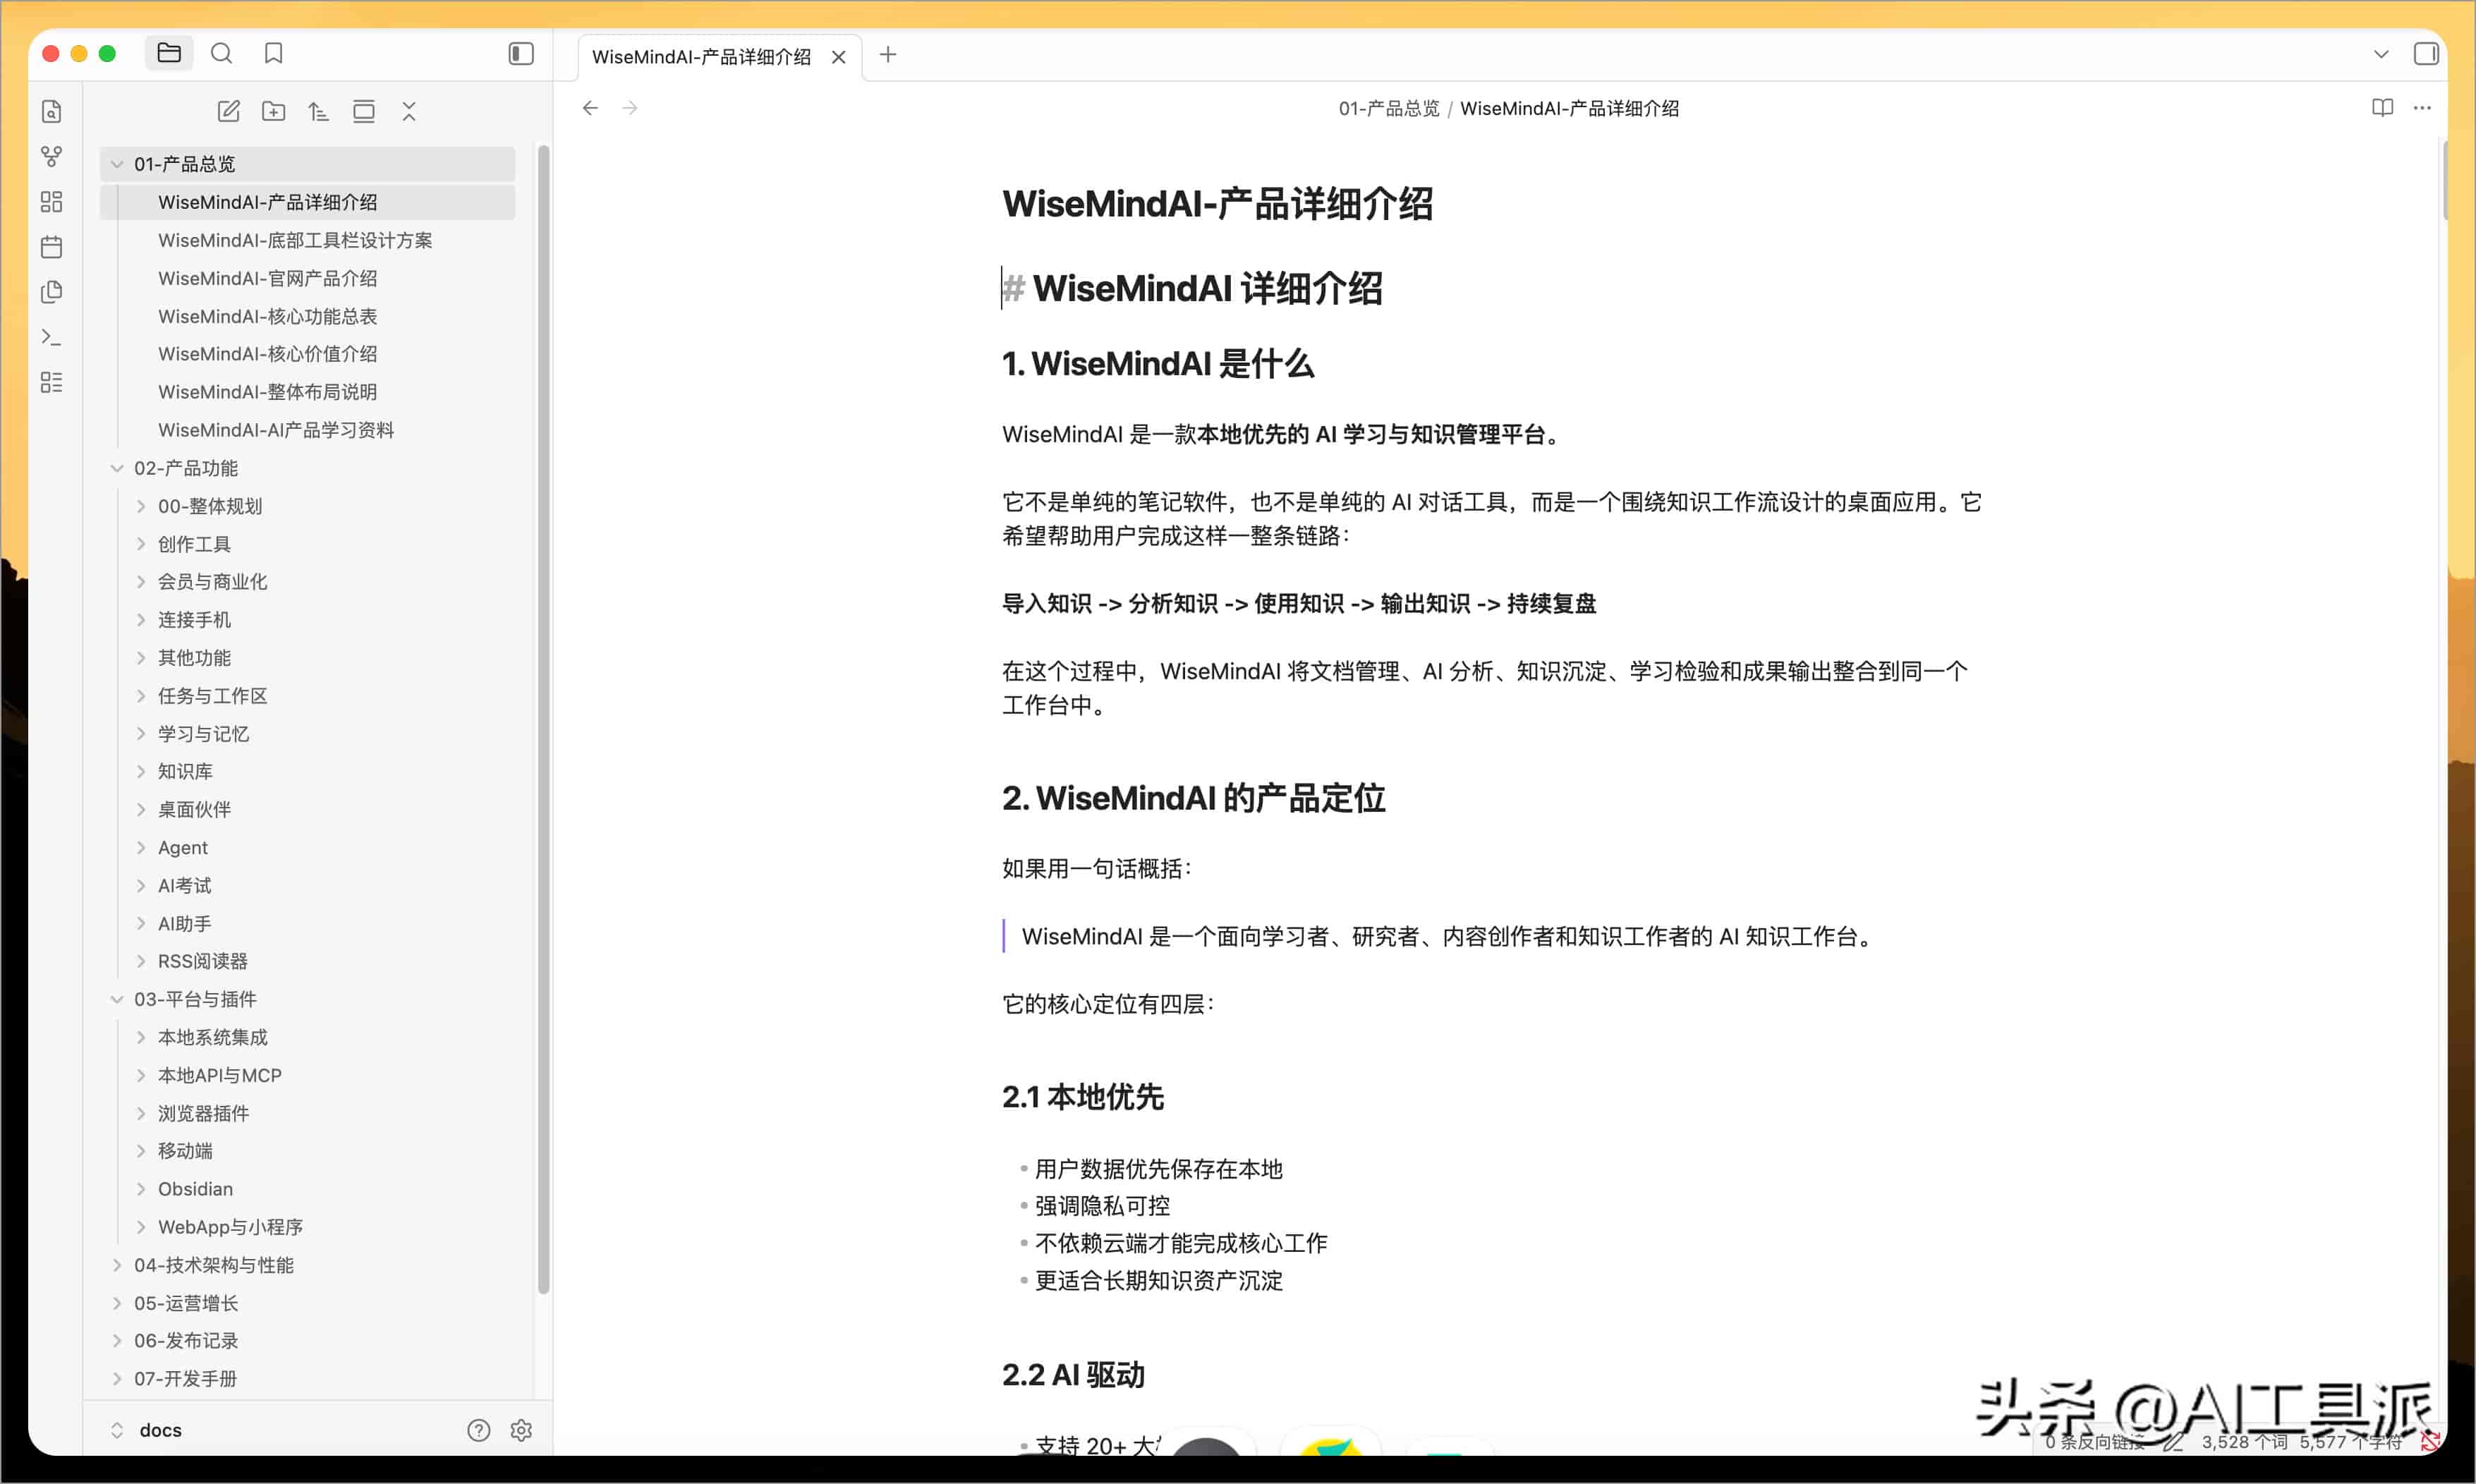This screenshot has width=2476, height=1484.
Task: Add a new tab with plus
Action: tap(888, 55)
